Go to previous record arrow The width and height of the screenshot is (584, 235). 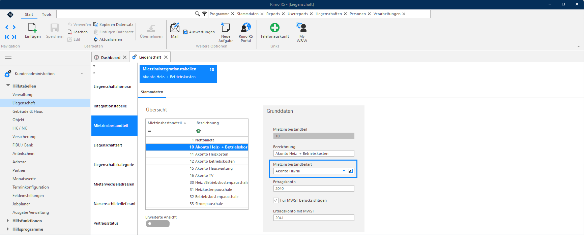tap(7, 27)
